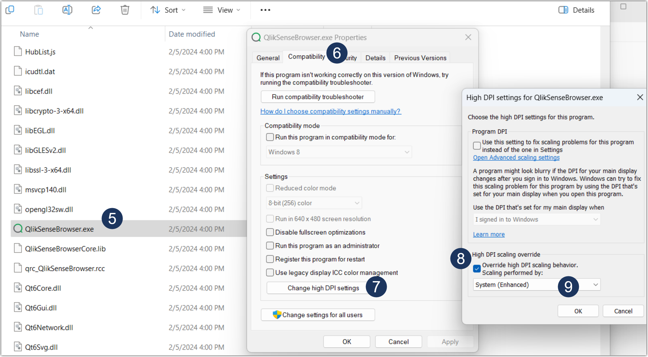Click the icudtl.dat file icon

point(18,71)
